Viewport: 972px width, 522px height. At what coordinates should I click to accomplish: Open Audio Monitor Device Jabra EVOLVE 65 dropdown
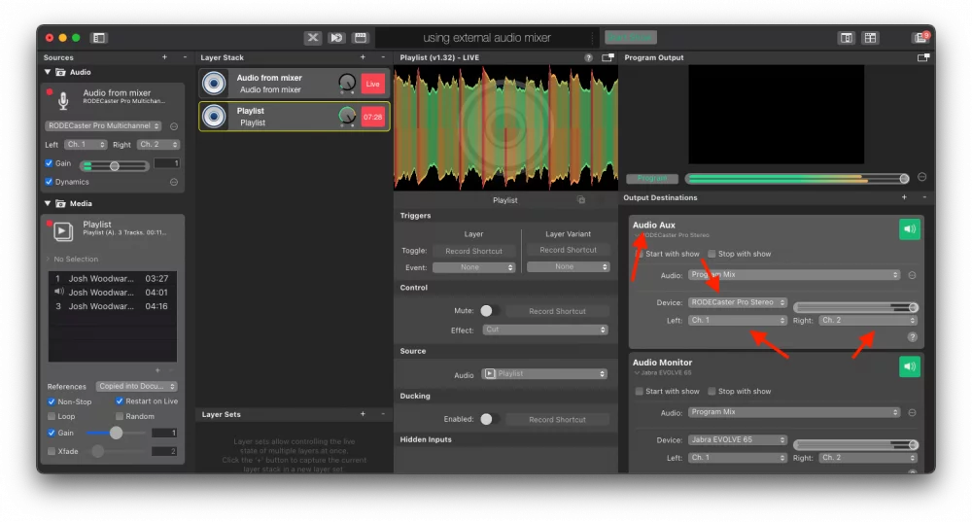[738, 440]
